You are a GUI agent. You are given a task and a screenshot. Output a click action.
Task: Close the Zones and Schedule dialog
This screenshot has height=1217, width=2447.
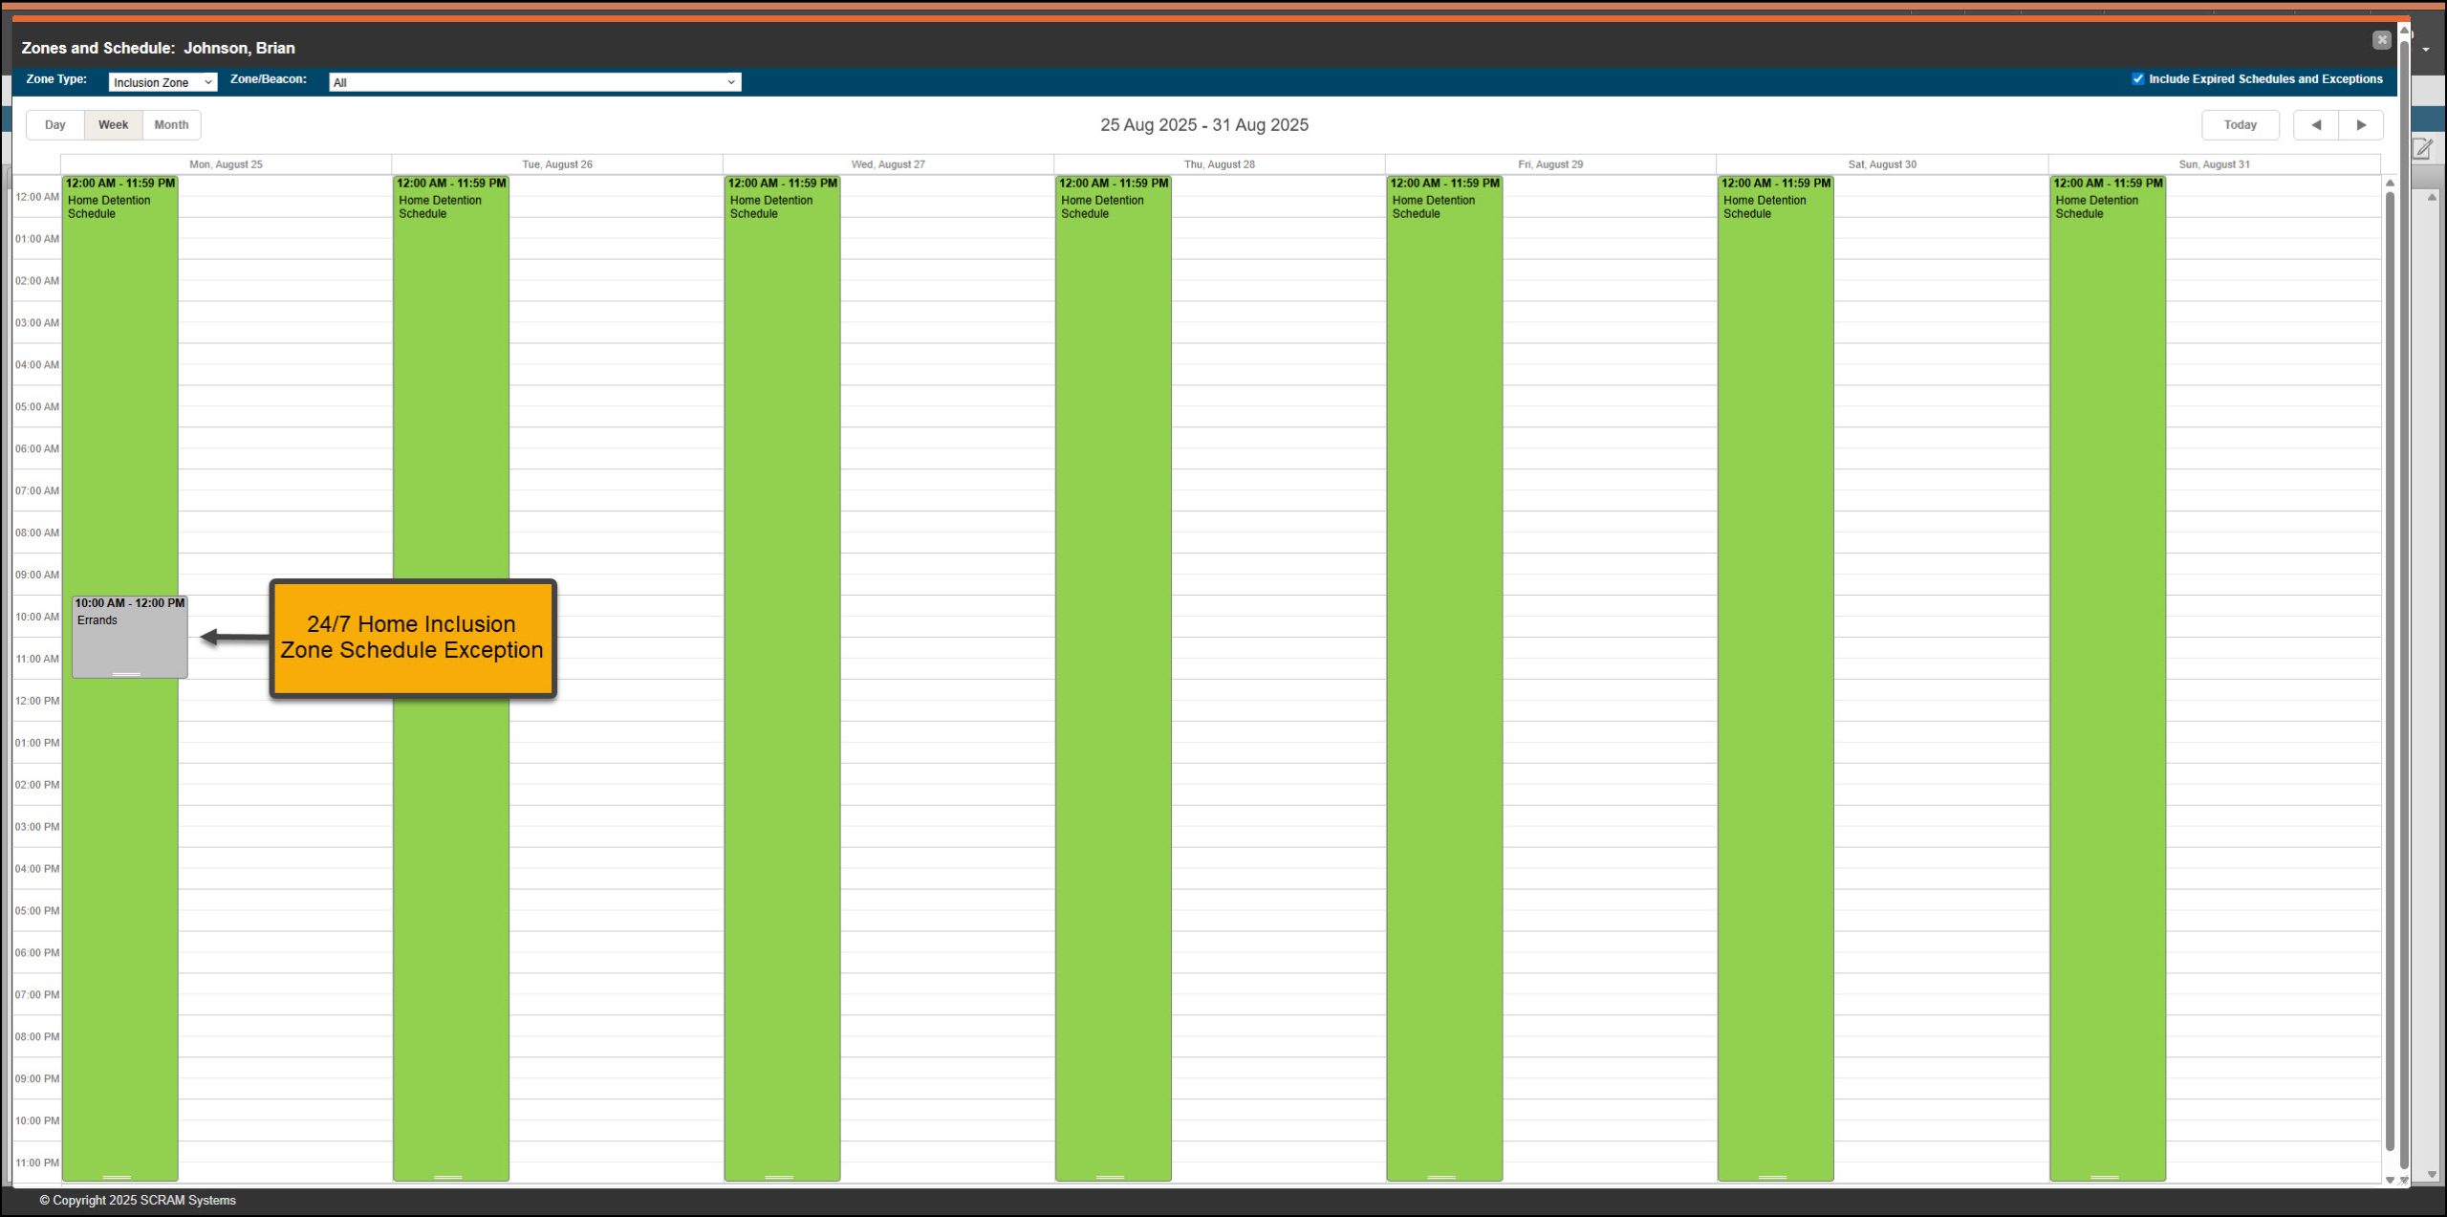pos(2381,40)
